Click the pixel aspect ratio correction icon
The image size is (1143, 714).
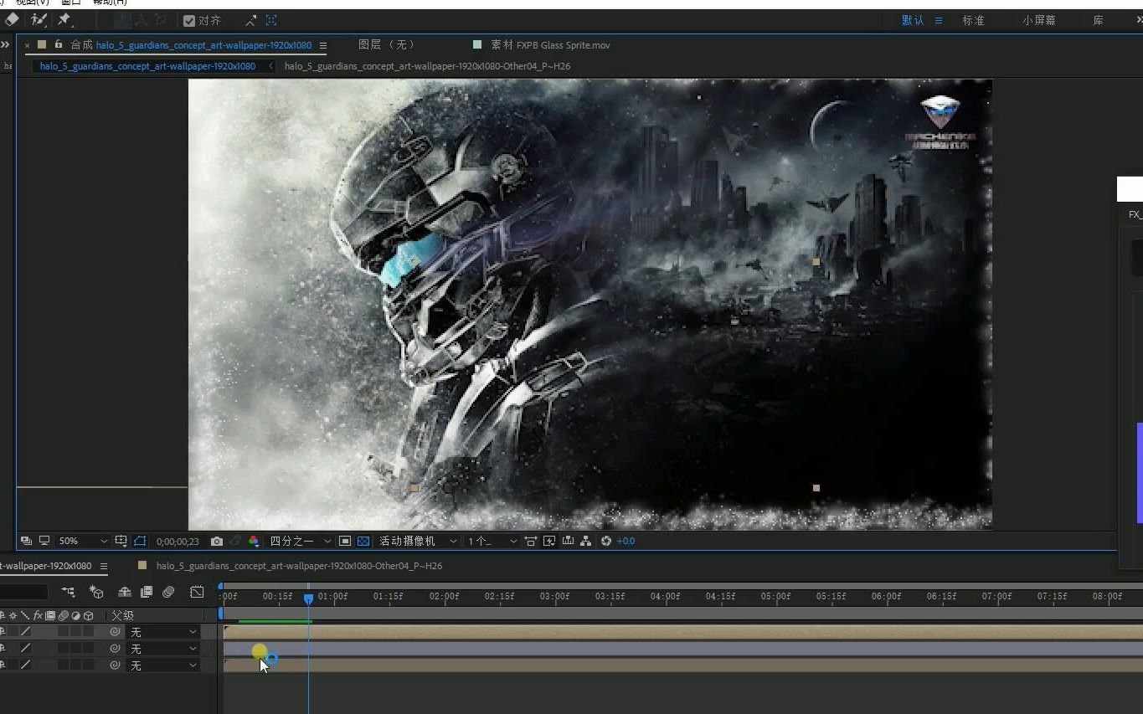(530, 541)
